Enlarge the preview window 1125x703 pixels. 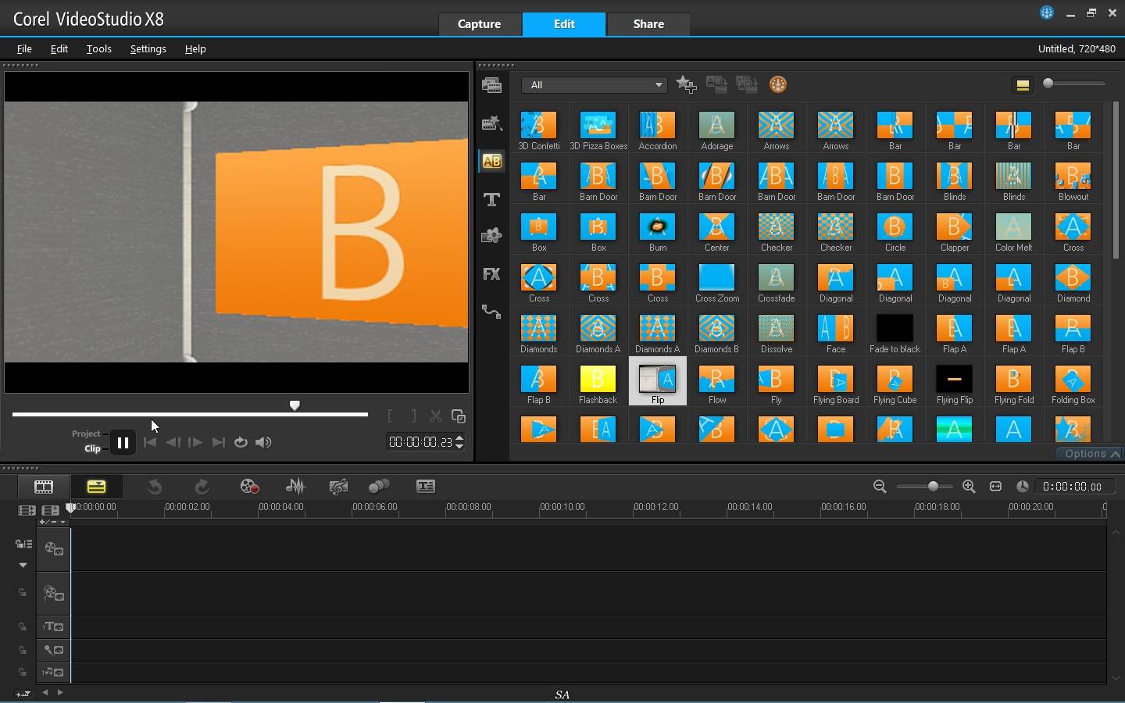[x=459, y=416]
